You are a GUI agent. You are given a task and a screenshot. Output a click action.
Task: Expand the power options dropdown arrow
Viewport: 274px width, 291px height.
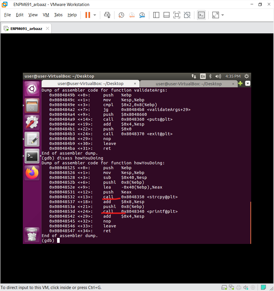coord(95,15)
